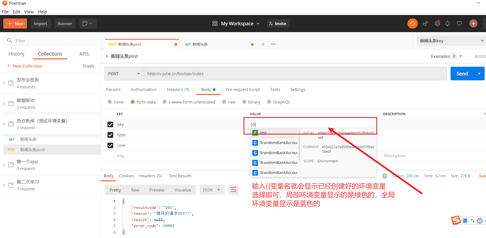This screenshot has height=238, width=486.
Task: Select the GraphQL body type
Action: 269,102
